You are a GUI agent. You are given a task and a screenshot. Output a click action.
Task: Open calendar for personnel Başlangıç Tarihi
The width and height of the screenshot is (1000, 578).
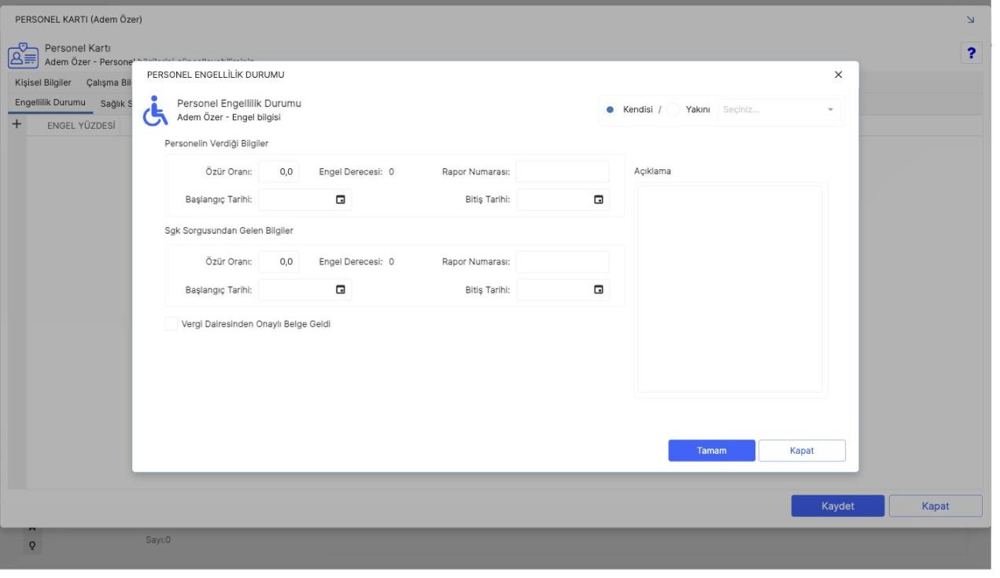[x=341, y=200]
